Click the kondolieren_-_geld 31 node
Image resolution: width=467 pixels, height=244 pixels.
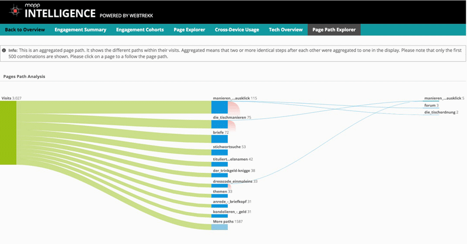[x=219, y=215]
